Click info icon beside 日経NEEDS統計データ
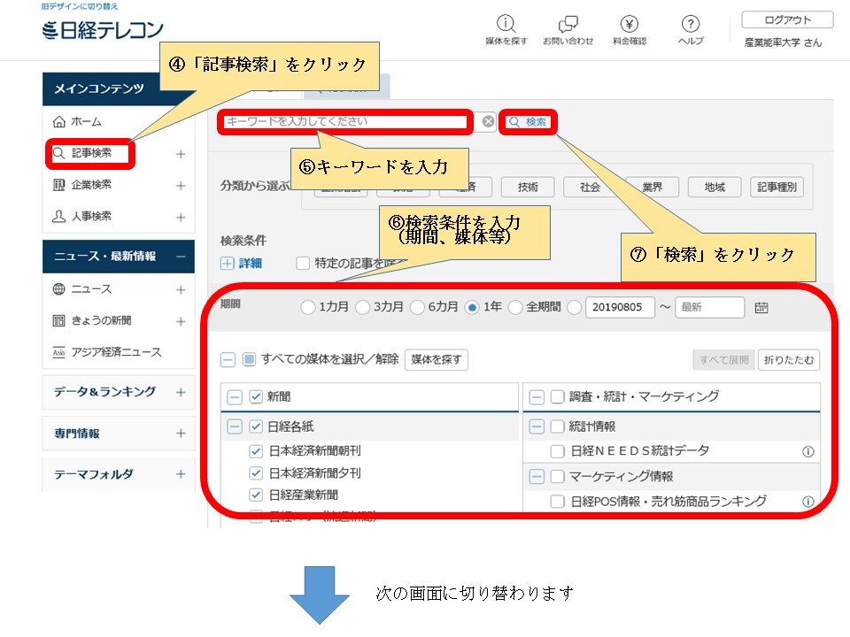 point(807,451)
